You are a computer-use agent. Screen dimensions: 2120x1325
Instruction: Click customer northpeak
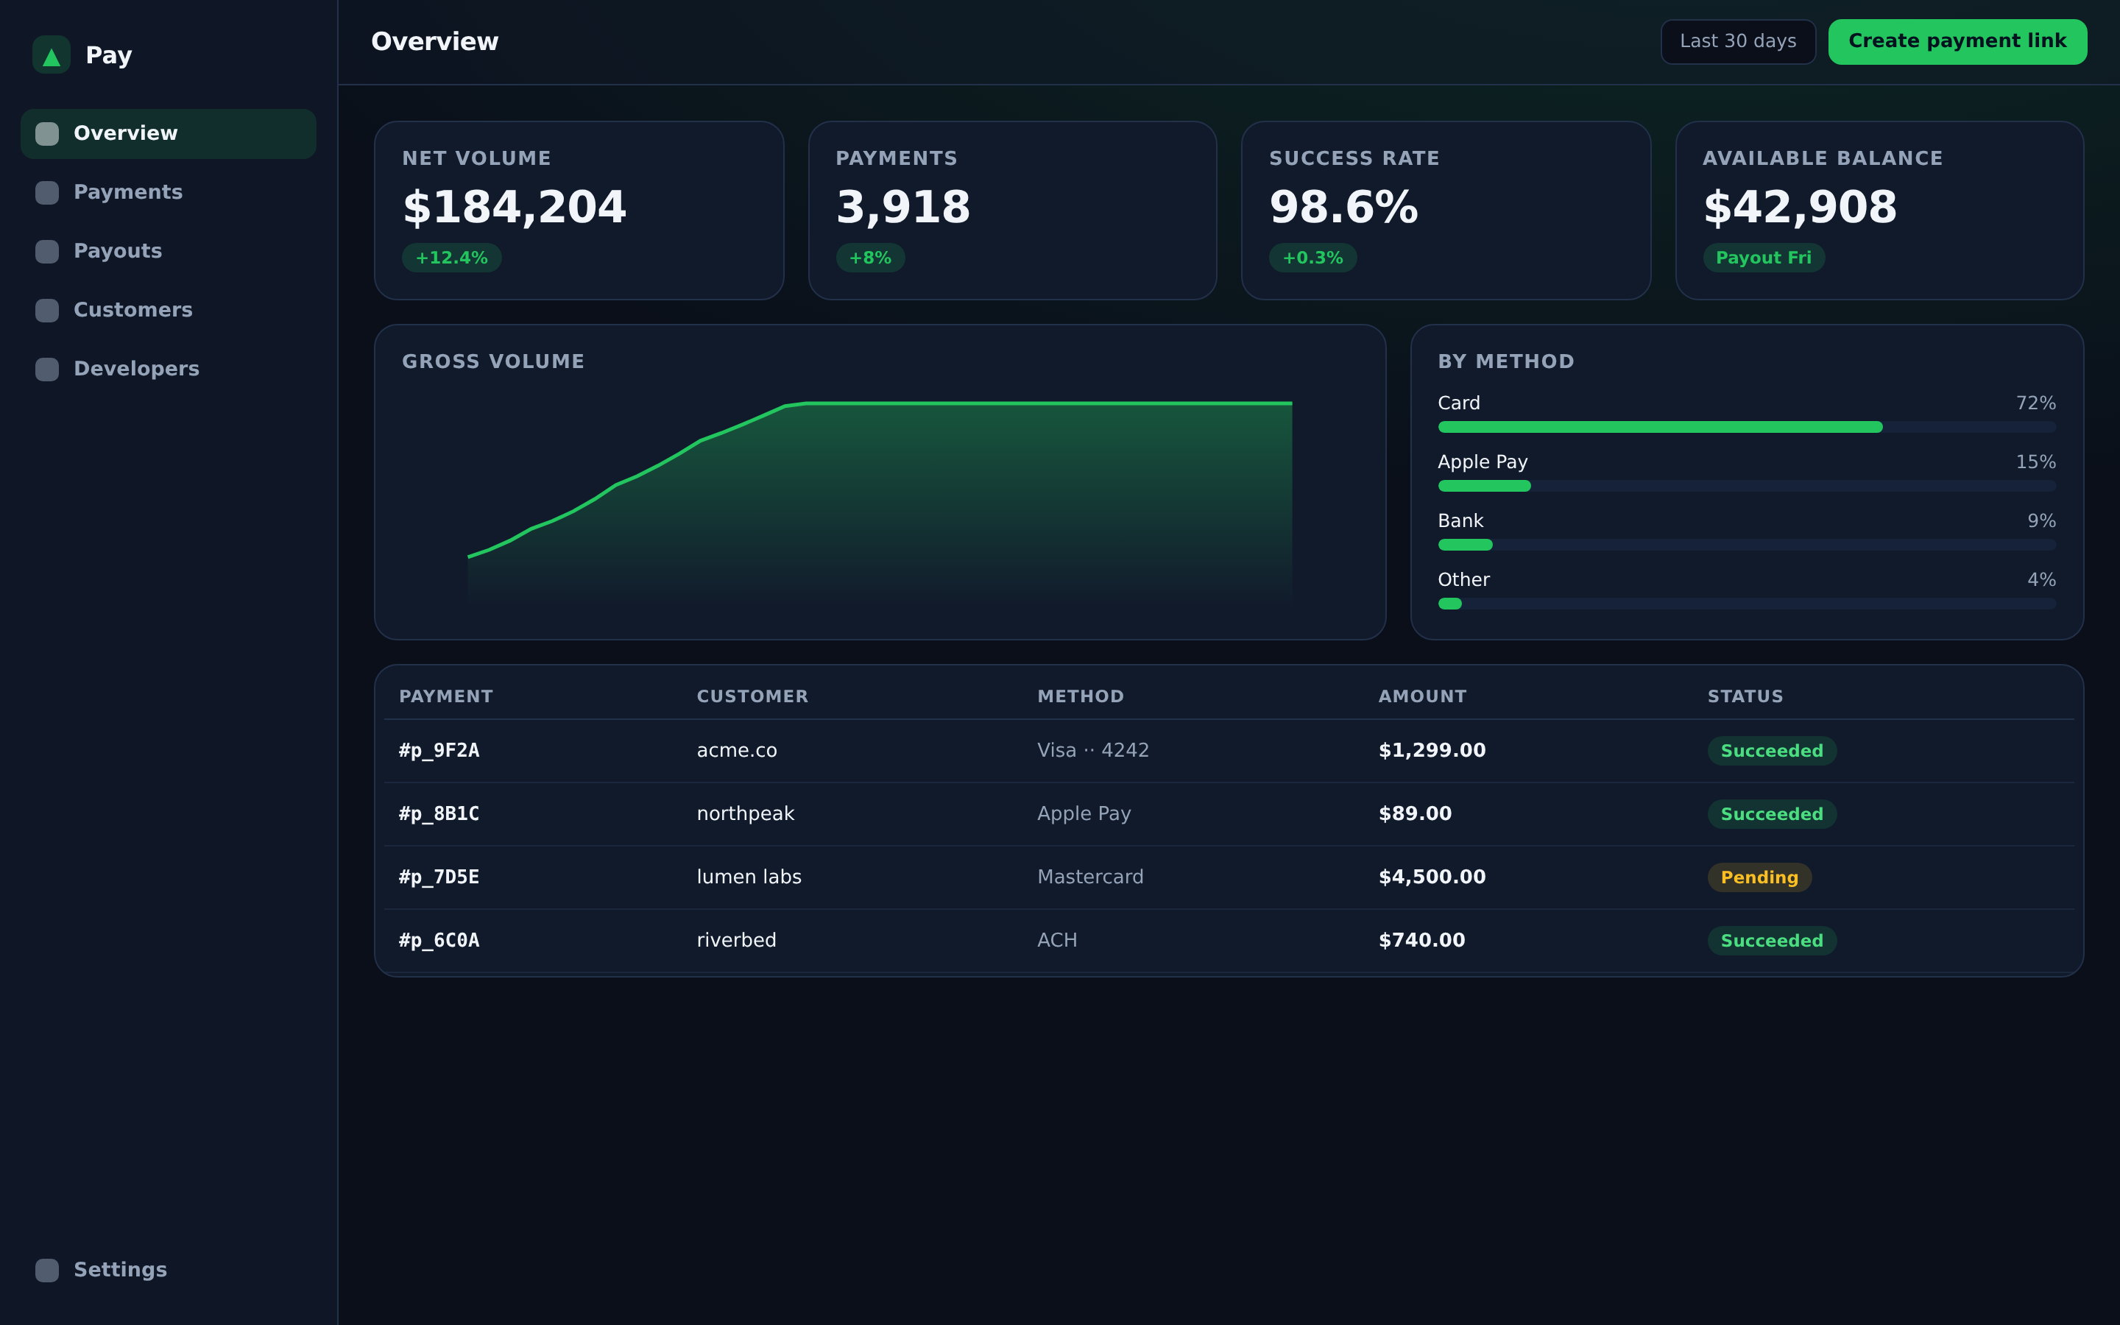746,814
